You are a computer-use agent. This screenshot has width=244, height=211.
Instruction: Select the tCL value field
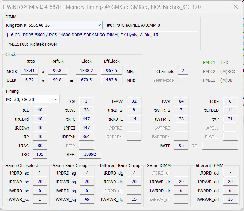tap(40, 110)
